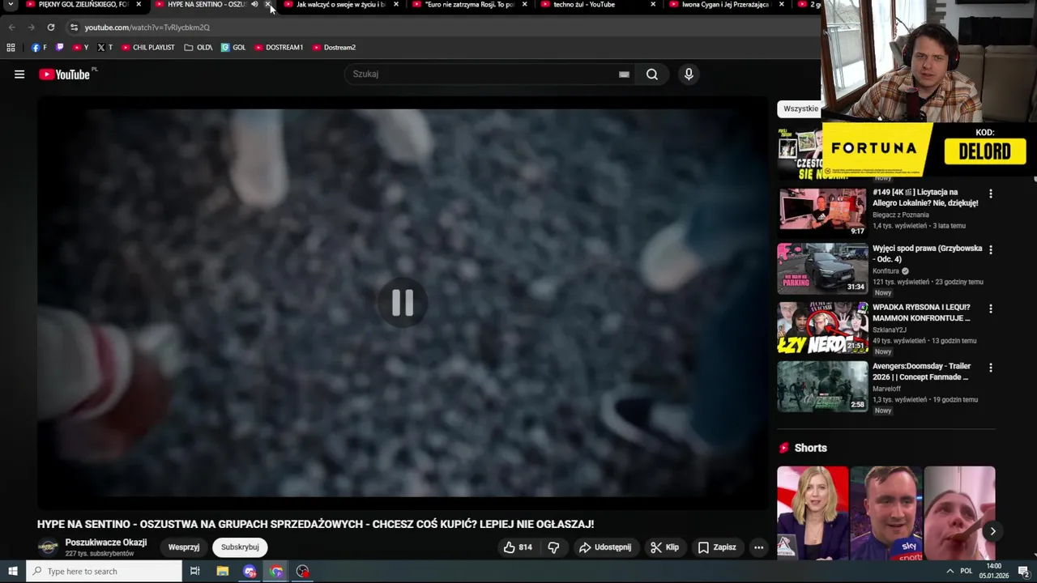Open the Twitch bookmark icon
This screenshot has width=1037, height=583.
coord(59,48)
